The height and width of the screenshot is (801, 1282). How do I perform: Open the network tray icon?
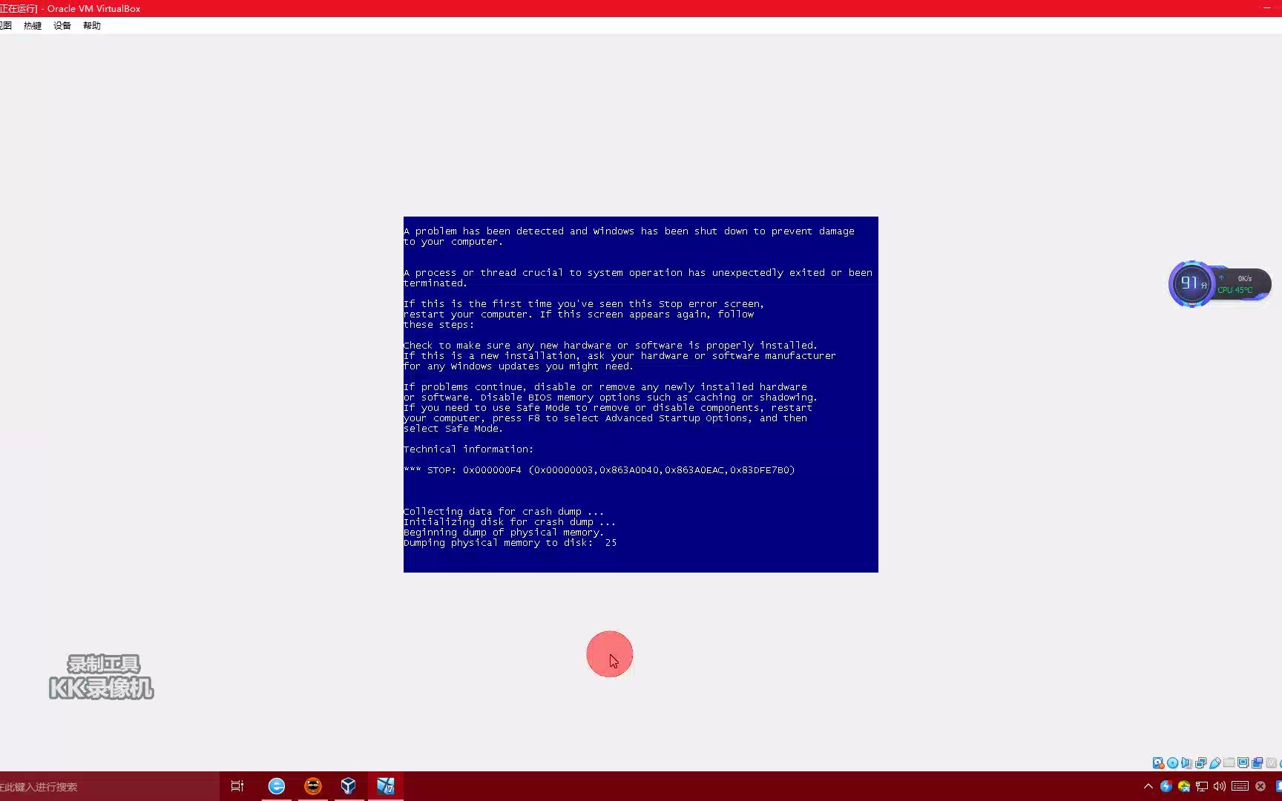[x=1202, y=786]
